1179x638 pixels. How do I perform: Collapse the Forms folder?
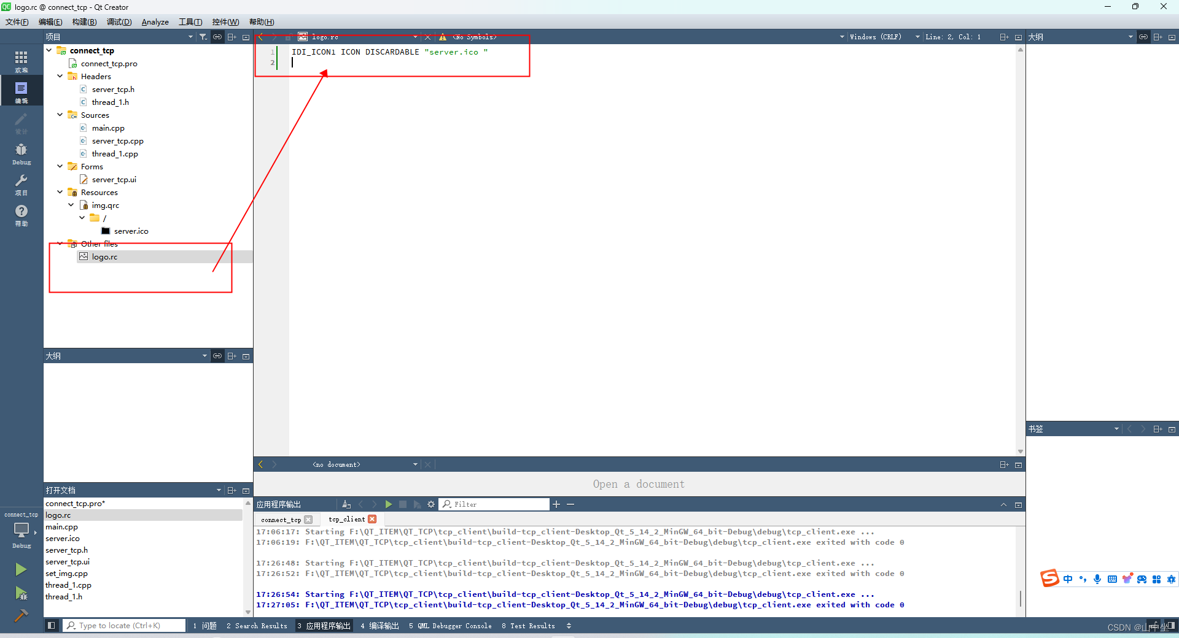(60, 166)
